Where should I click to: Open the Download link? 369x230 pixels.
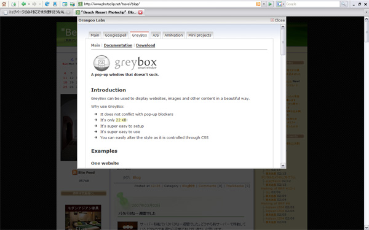tap(145, 45)
